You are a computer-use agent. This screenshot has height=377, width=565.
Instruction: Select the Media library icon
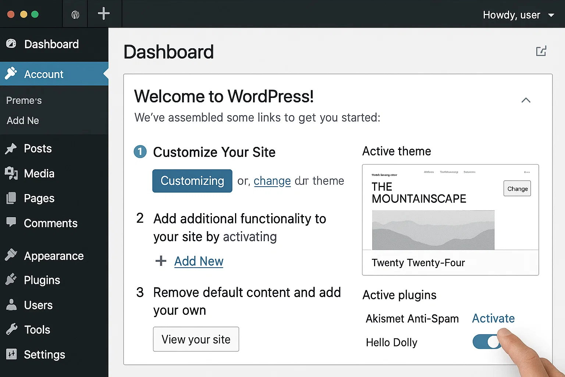11,173
